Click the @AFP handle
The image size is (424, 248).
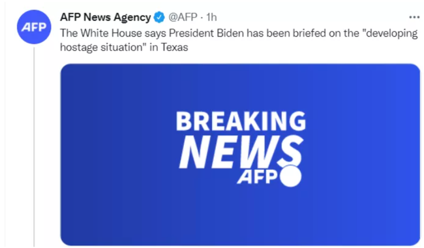183,18
